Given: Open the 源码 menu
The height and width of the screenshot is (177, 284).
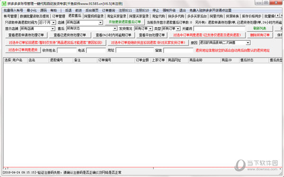Looking at the screenshot, I should point(43,10).
